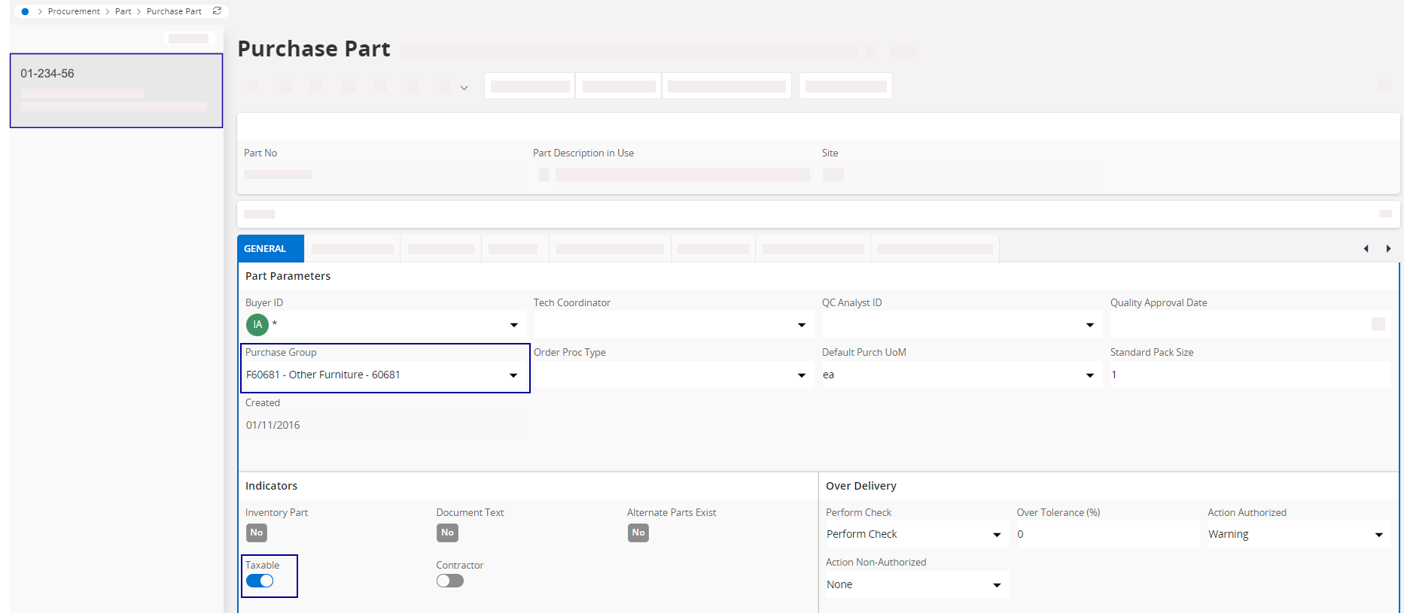
Task: Open the Default Purch UoM dropdown
Action: [x=1089, y=375]
